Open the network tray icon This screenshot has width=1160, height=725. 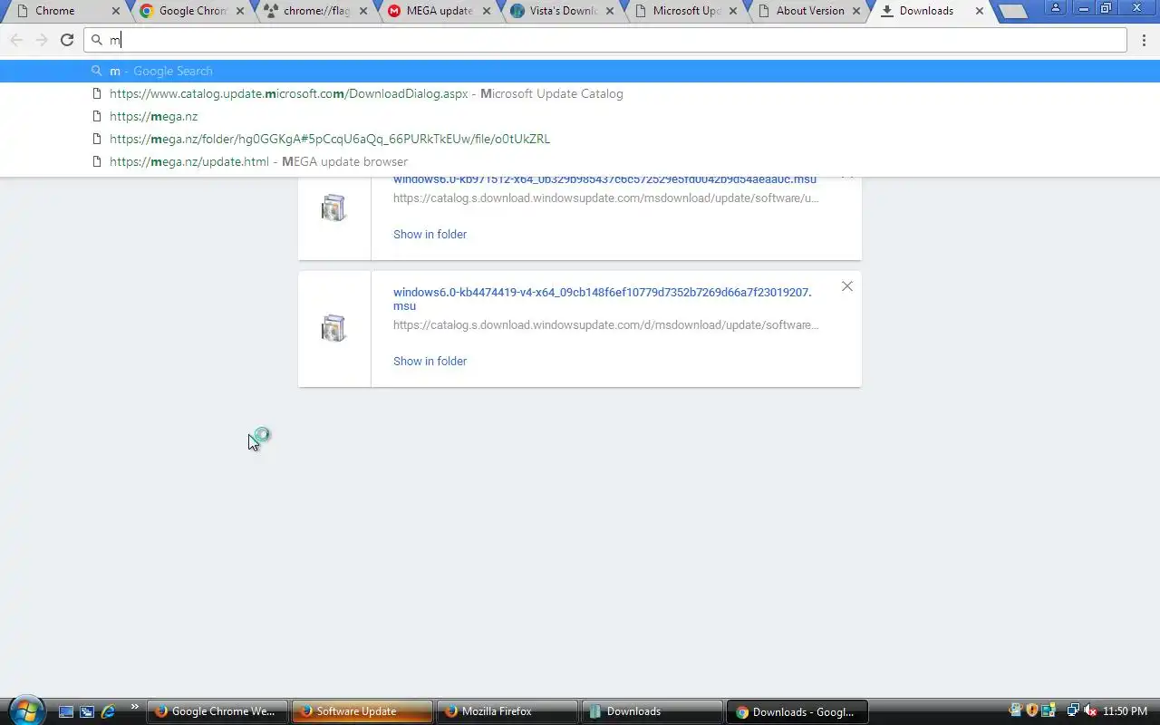point(1073,710)
